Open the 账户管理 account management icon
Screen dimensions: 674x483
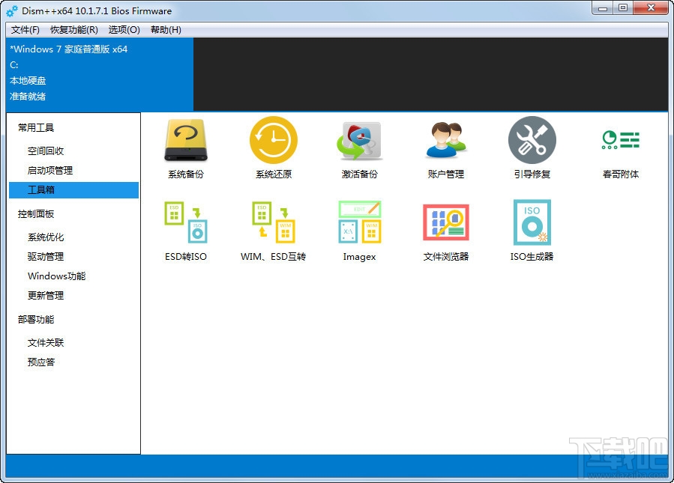446,140
